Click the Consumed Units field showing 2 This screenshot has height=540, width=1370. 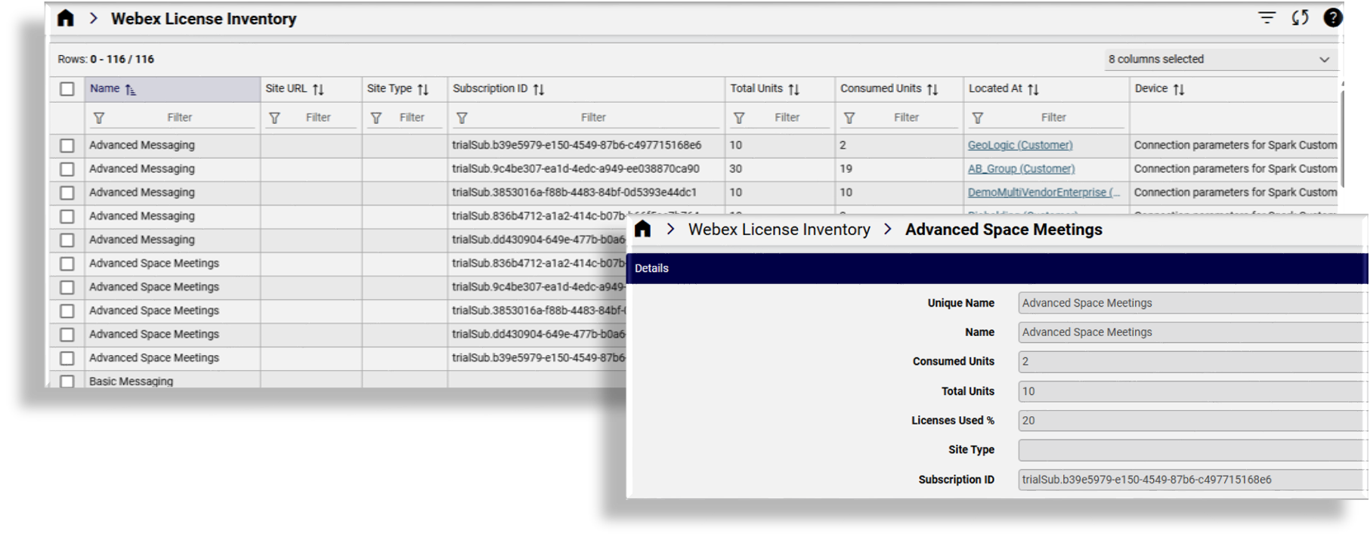[1192, 362]
